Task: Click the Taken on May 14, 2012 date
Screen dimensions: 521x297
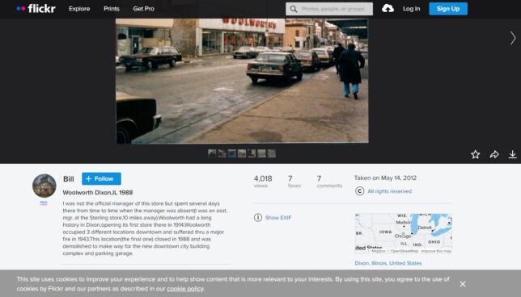Action: click(385, 178)
